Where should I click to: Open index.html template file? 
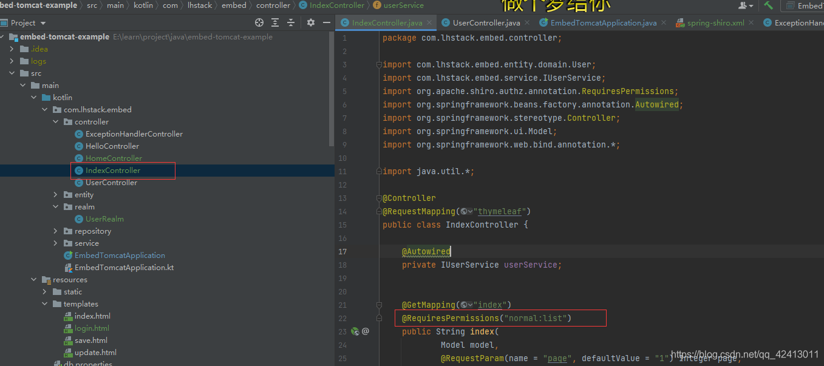92,316
